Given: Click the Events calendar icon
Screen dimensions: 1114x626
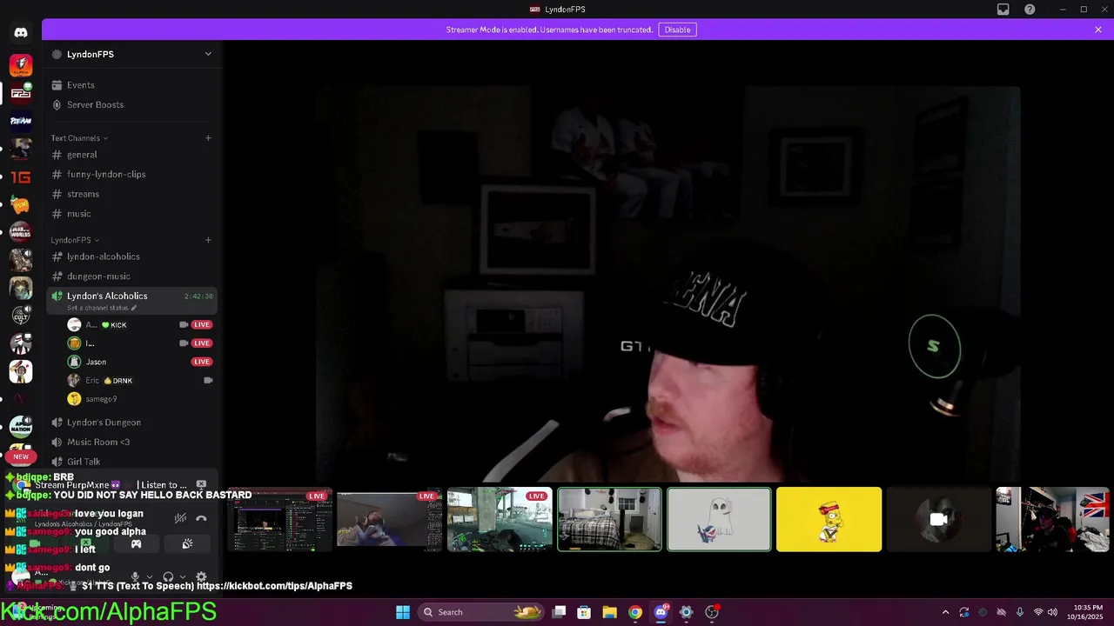Looking at the screenshot, I should [x=57, y=85].
